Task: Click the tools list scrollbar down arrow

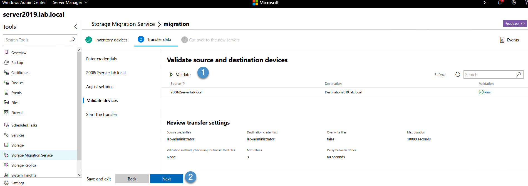Action: click(x=79, y=175)
